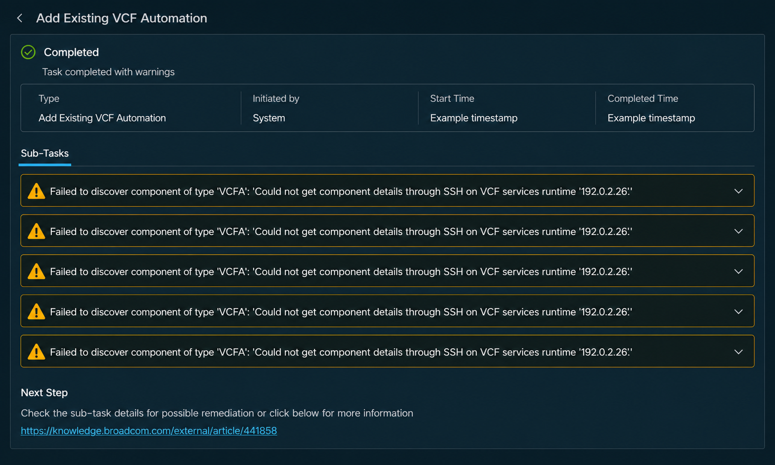The height and width of the screenshot is (465, 775).
Task: Click the 'Completed' status heading
Action: 71,52
